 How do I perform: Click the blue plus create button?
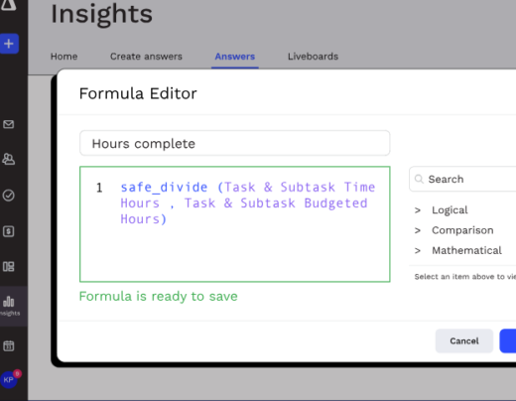tap(9, 44)
